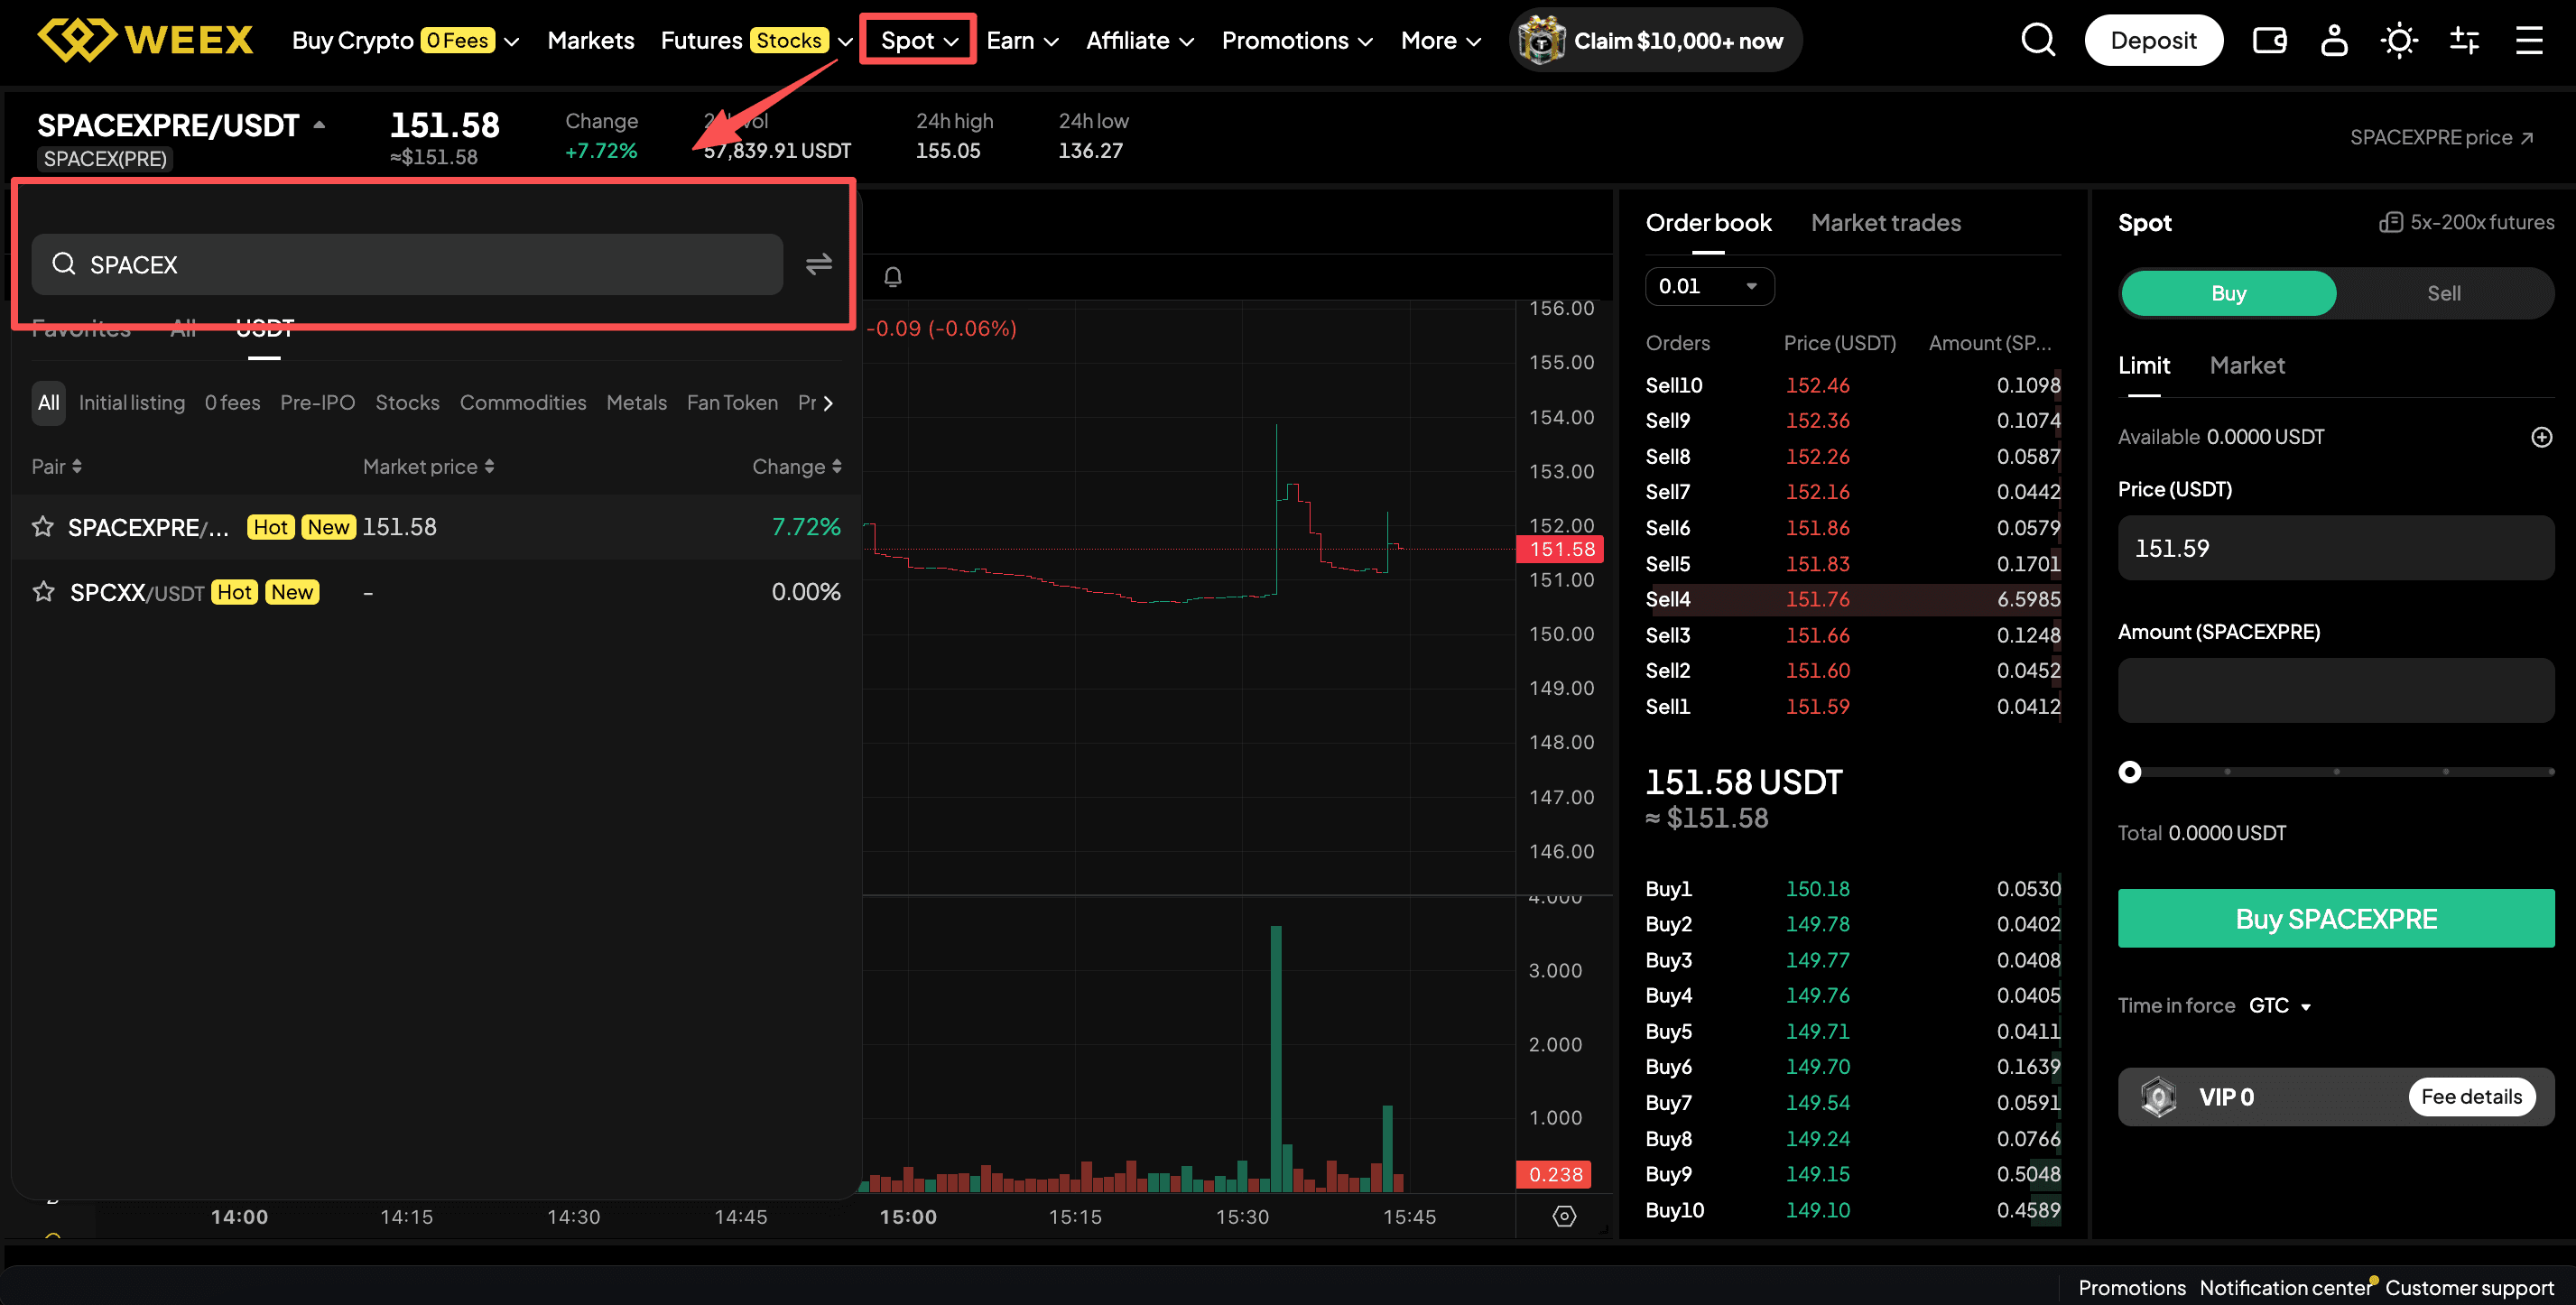The height and width of the screenshot is (1305, 2576).
Task: Favorite SPACEXPRE pair with star icon
Action: tap(43, 527)
